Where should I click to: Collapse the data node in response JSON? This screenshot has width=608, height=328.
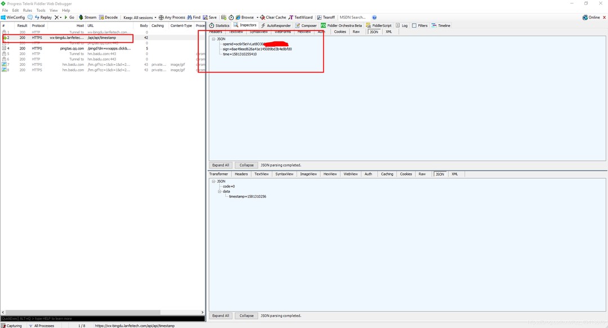point(220,191)
